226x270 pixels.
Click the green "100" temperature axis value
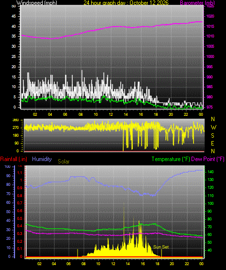pyautogui.click(x=210, y=203)
